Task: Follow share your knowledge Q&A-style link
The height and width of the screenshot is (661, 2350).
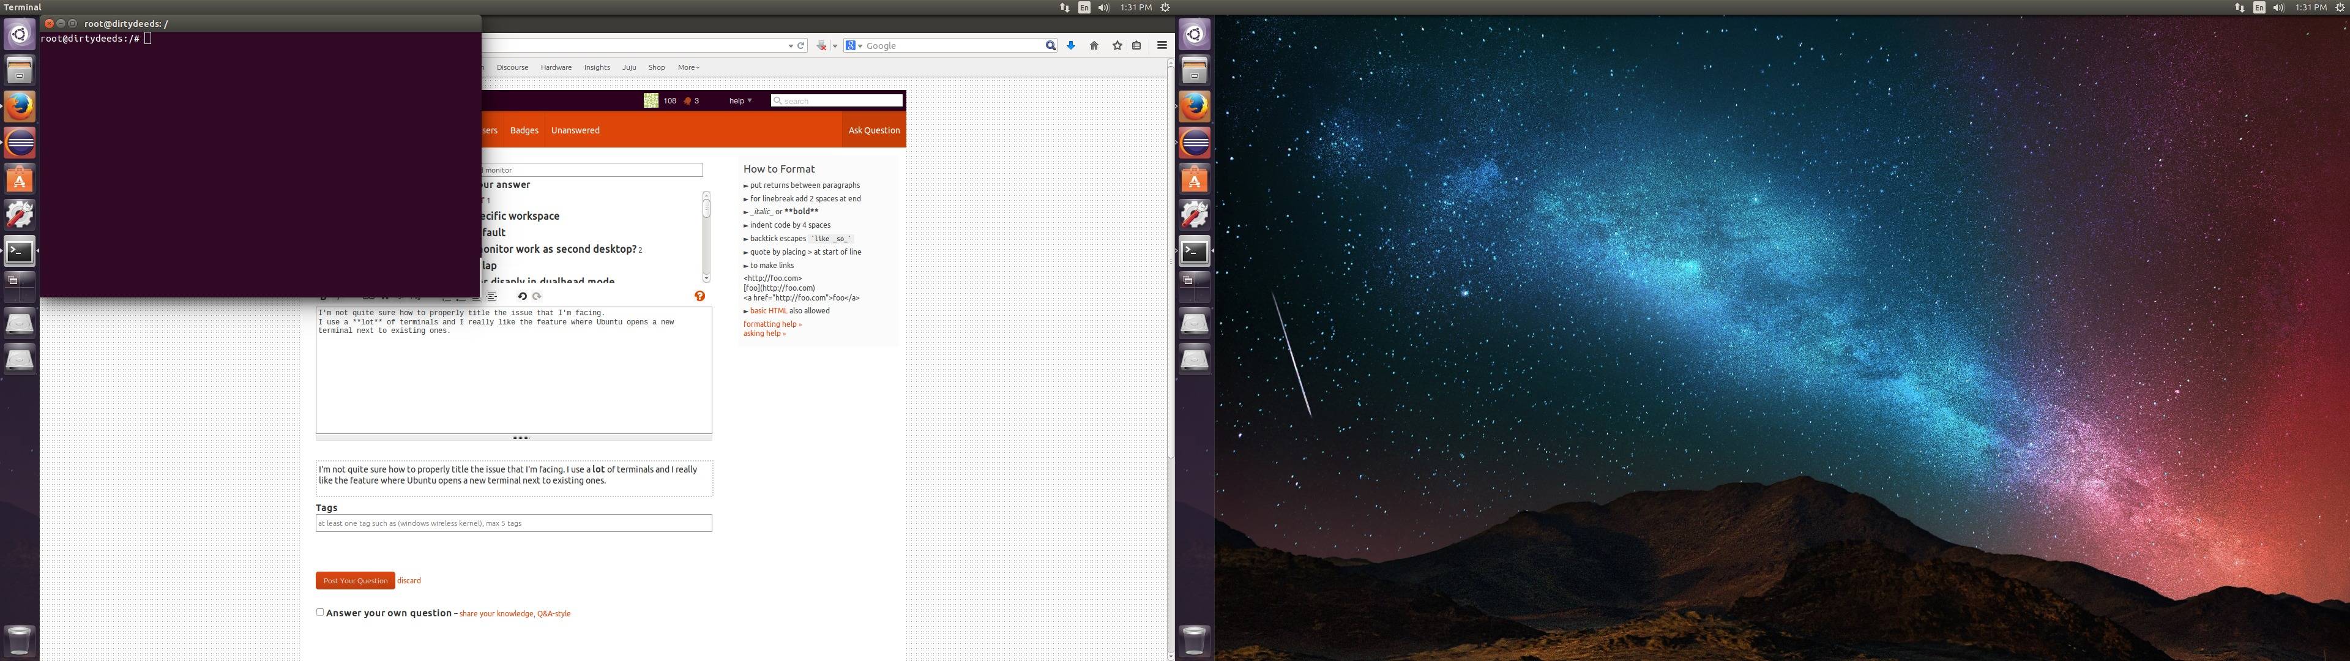Action: pyautogui.click(x=515, y=613)
